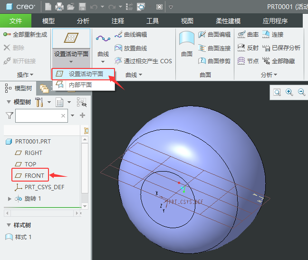Click the Zoom In magnifier icon
The image size is (308, 260).
pyautogui.click(x=289, y=92)
